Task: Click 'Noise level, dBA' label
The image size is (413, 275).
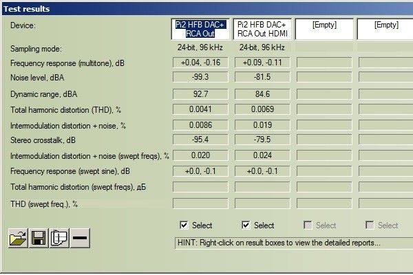Action: coord(37,78)
